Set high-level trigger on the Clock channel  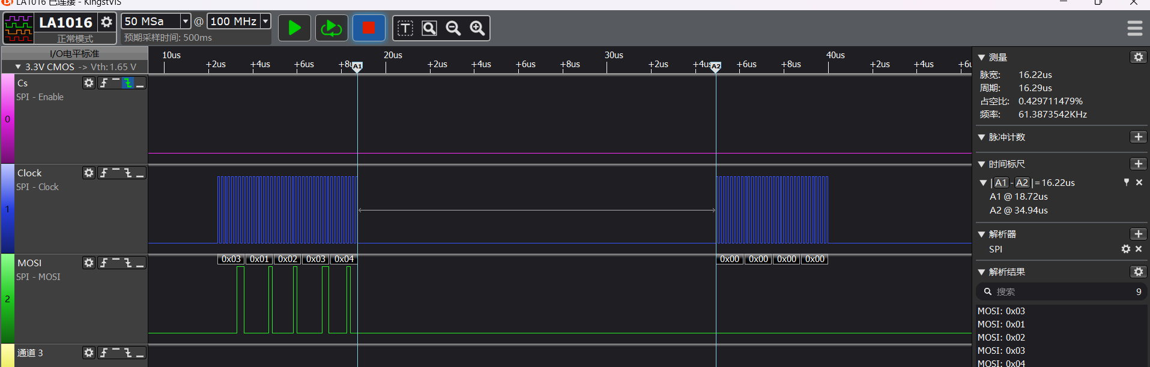point(116,173)
